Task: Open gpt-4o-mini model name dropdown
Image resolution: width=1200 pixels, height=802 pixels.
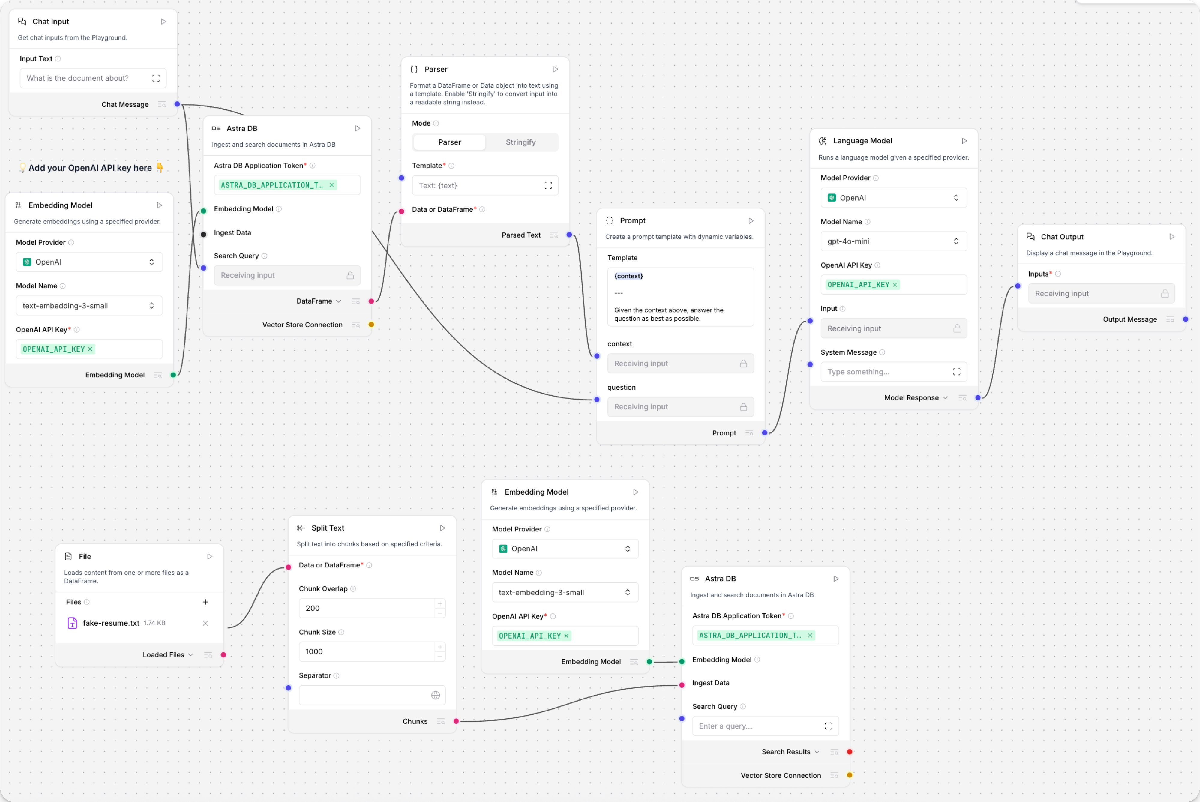Action: tap(894, 241)
